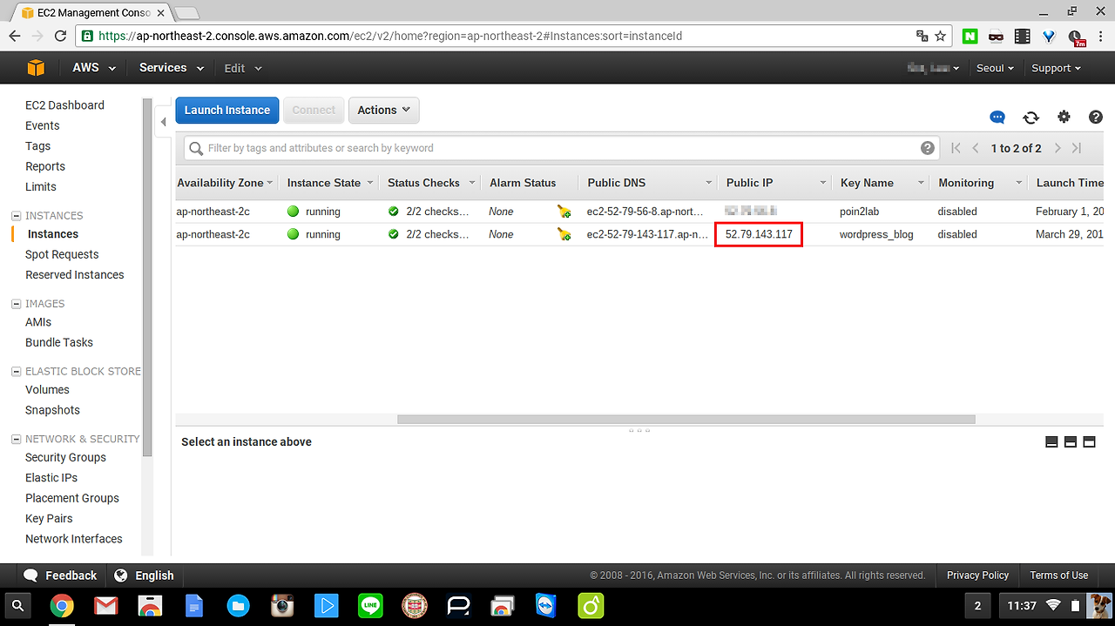Bookmark this page with star icon
Viewport: 1115px width, 626px height.
(941, 37)
